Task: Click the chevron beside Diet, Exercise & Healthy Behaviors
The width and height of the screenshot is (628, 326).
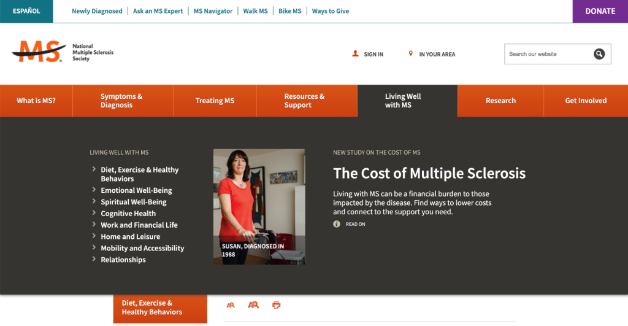Action: click(x=94, y=169)
